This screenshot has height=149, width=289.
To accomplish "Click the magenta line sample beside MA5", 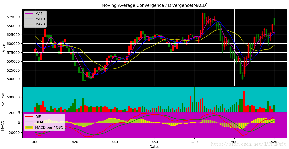I will 29,14.
